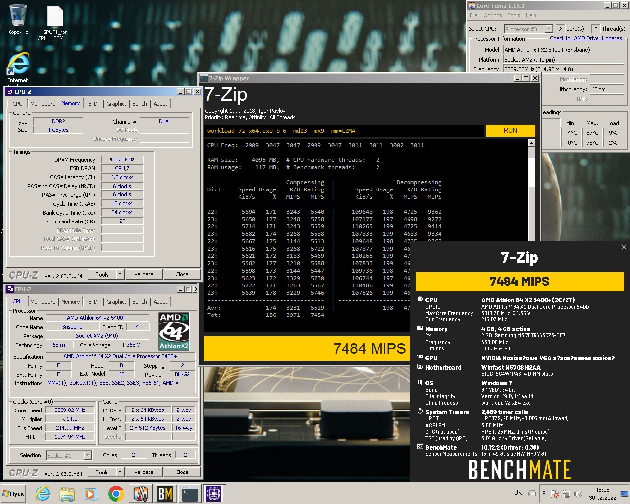The width and height of the screenshot is (630, 504).
Task: Click the OS Windows icon in BenchMate panel
Action: 420,382
